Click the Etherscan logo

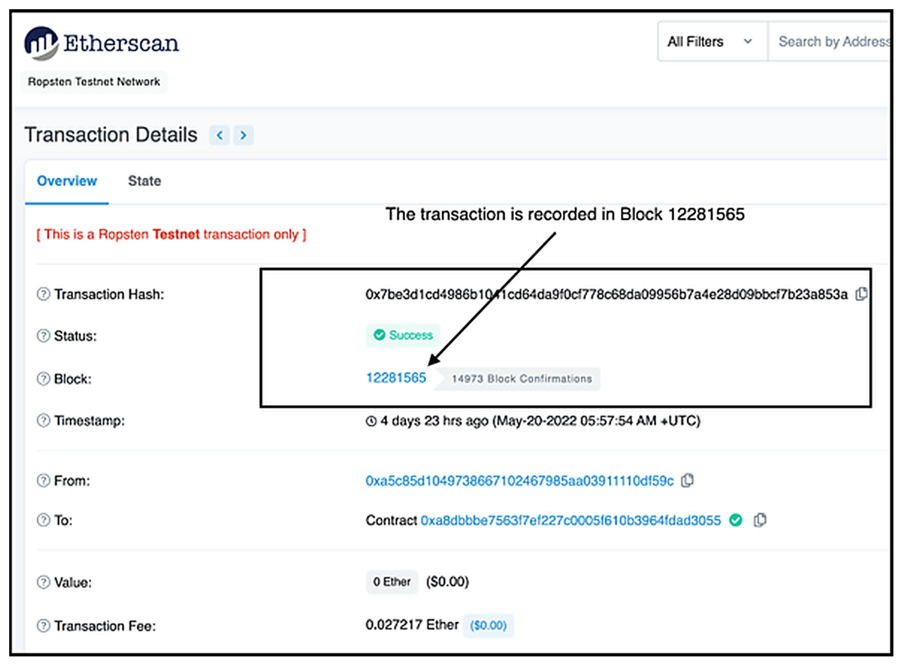pyautogui.click(x=102, y=43)
